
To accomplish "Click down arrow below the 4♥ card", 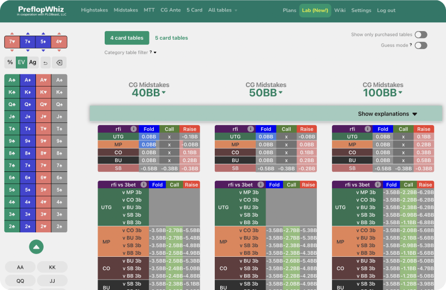I will pyautogui.click(x=59, y=51).
